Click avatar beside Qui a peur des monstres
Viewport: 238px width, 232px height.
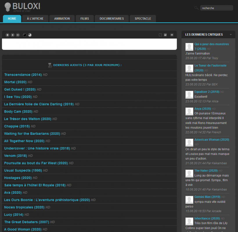coord(189,47)
